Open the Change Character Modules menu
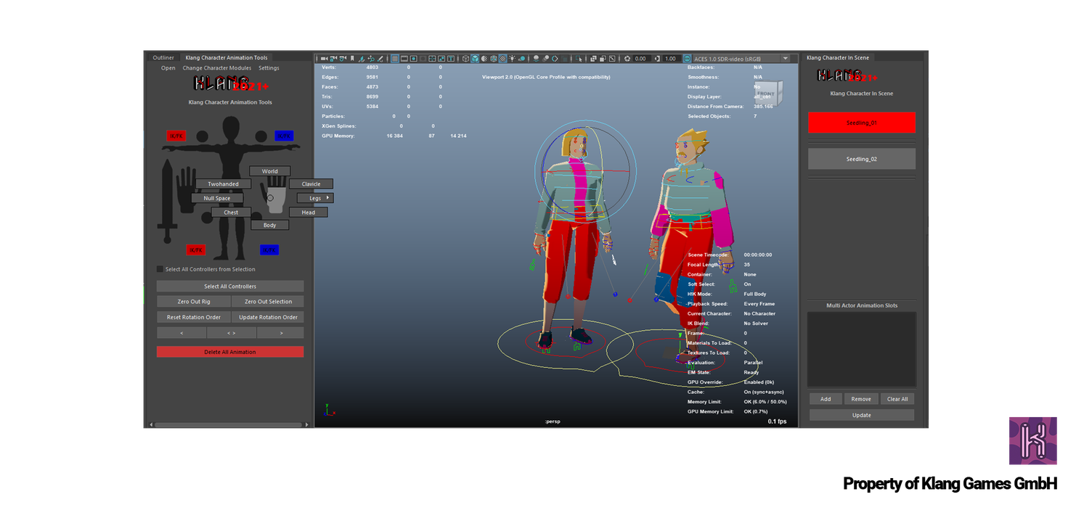 tap(216, 68)
